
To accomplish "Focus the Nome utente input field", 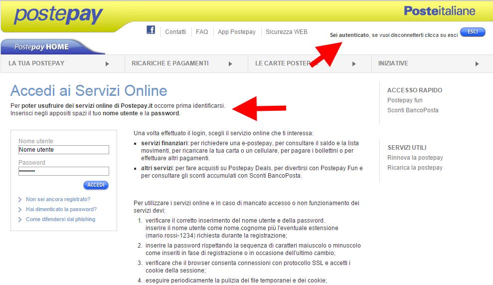I will [64, 150].
